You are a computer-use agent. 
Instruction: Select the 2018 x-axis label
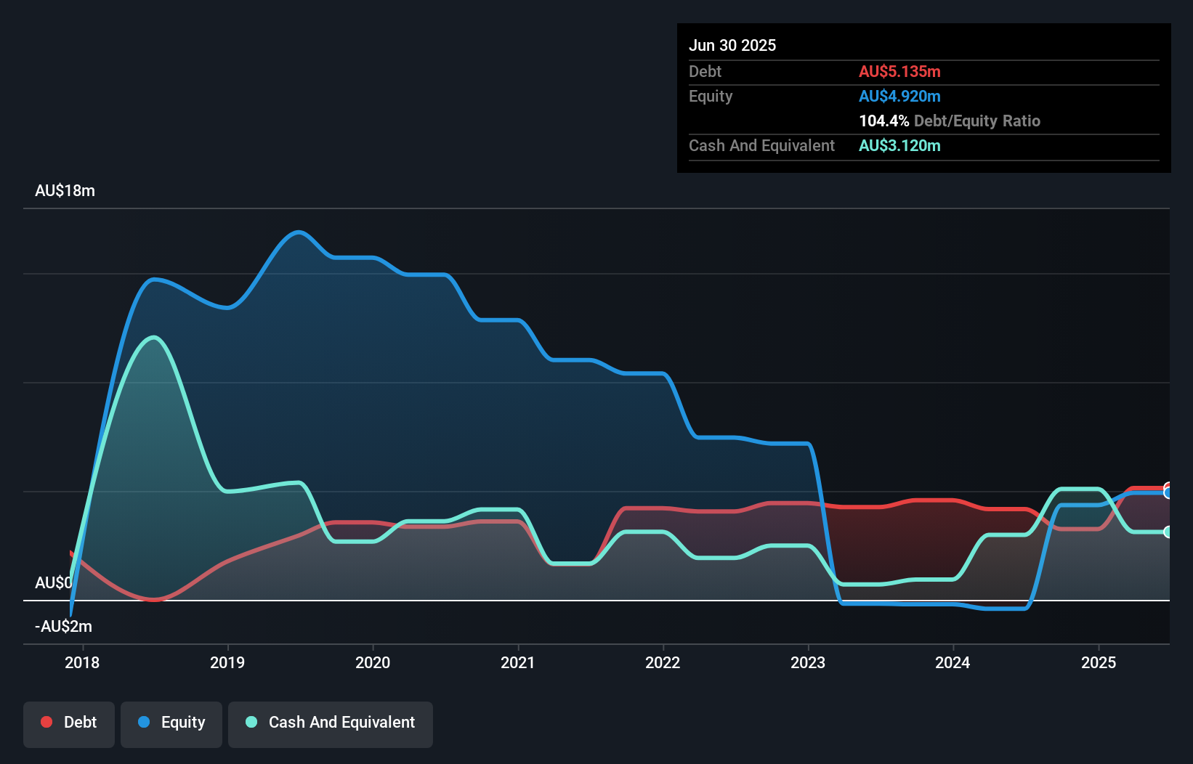82,662
